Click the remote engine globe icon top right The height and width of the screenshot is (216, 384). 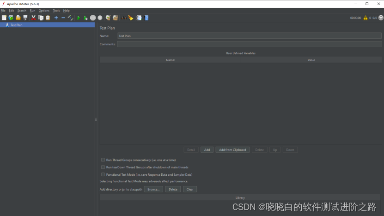(x=381, y=18)
